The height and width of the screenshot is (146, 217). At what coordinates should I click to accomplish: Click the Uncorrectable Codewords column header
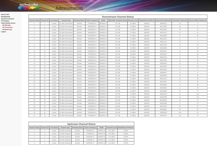(198, 20)
